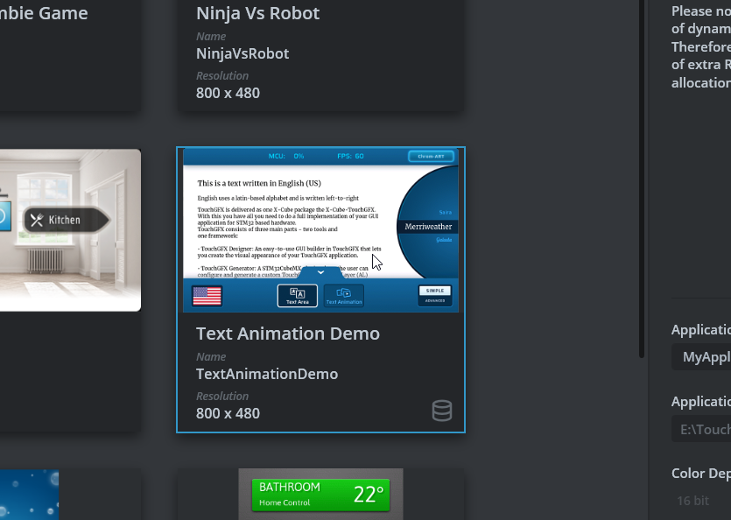Viewport: 731px width, 520px height.
Task: Click the US flag language icon
Action: pyautogui.click(x=207, y=296)
